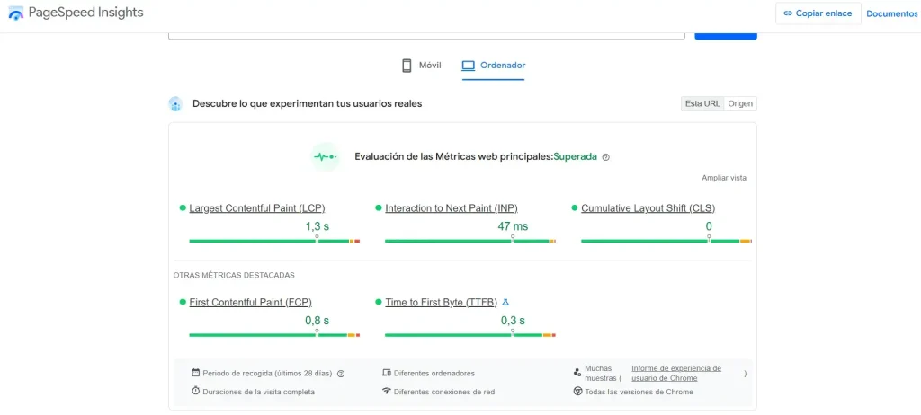Click the Core Web Vitals pulse icon
The height and width of the screenshot is (415, 921).
(326, 156)
